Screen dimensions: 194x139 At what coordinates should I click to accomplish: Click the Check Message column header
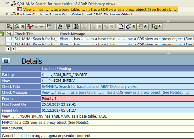tap(127, 34)
